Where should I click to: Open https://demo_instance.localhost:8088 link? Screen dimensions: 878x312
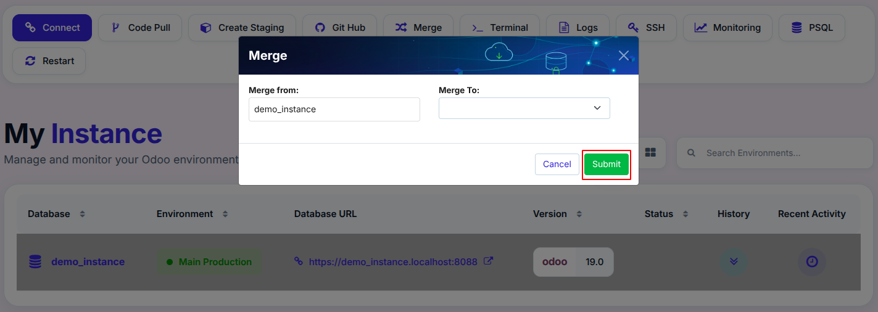[393, 262]
